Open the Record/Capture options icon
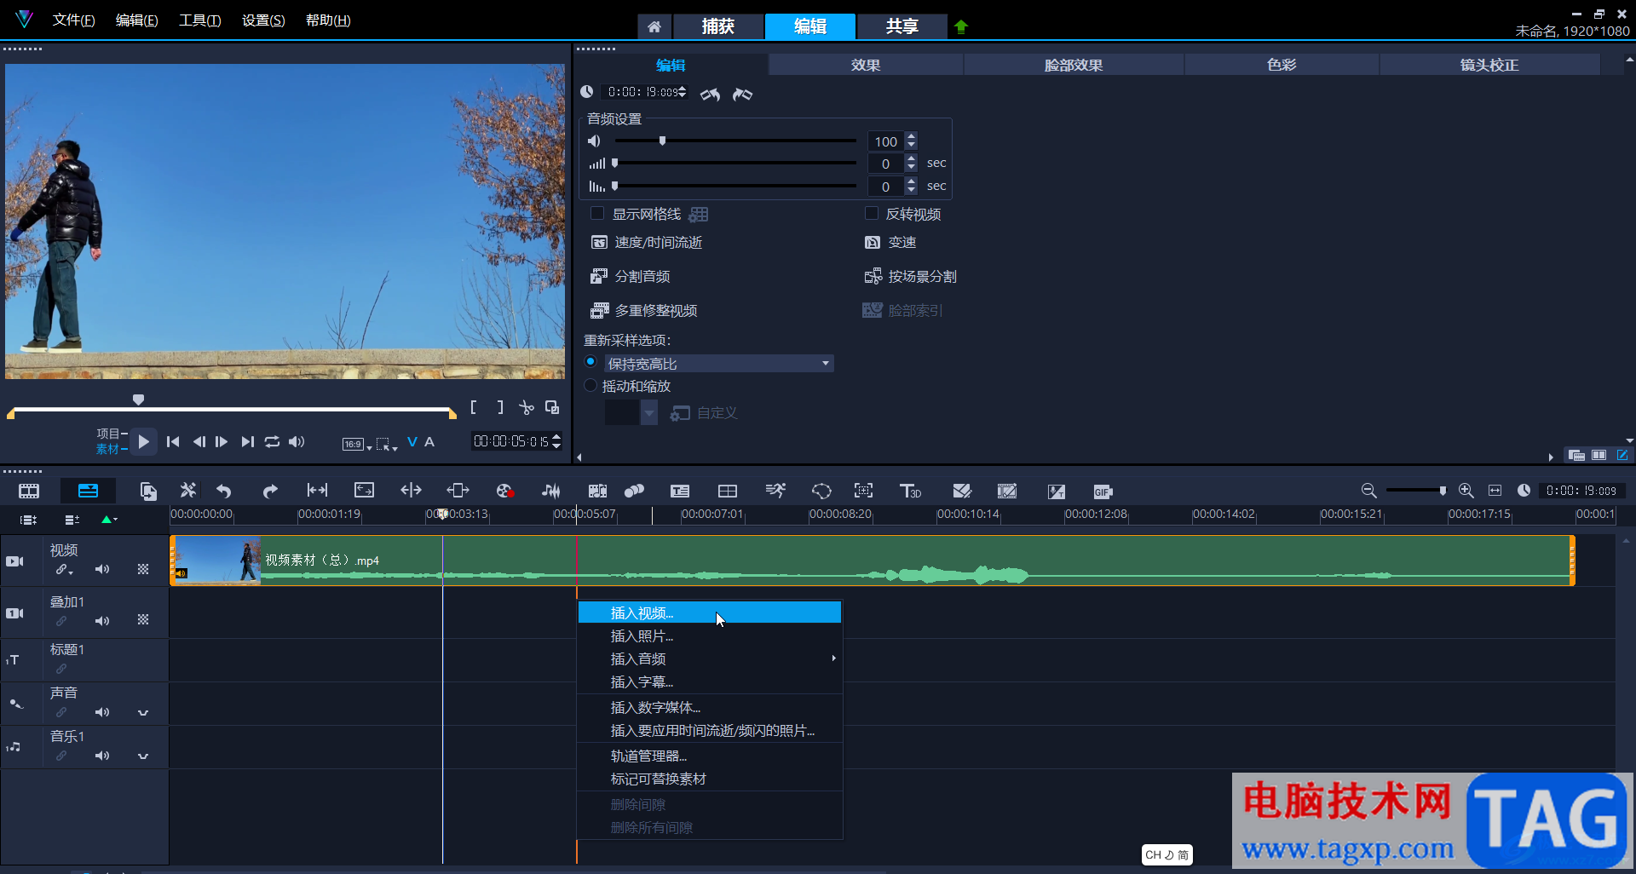 [x=504, y=491]
